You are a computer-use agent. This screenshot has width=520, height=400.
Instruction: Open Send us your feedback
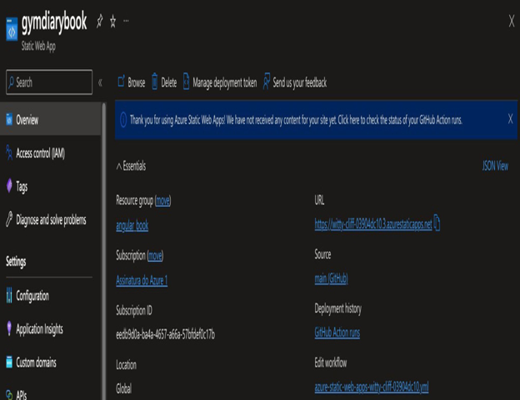[295, 82]
